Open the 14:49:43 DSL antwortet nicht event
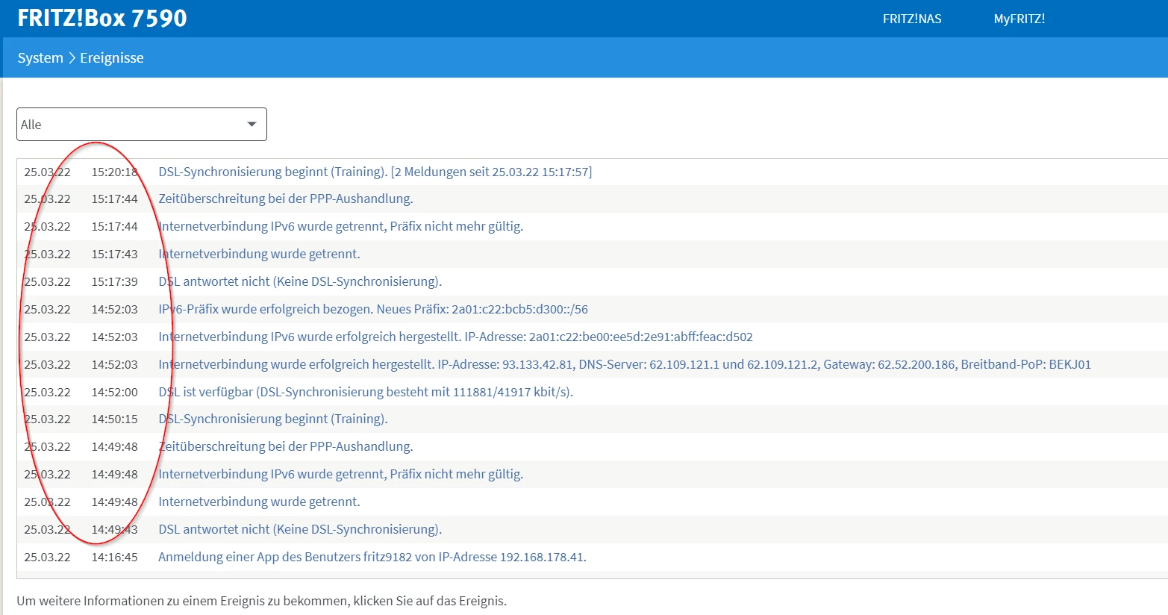The image size is (1168, 615). click(300, 529)
